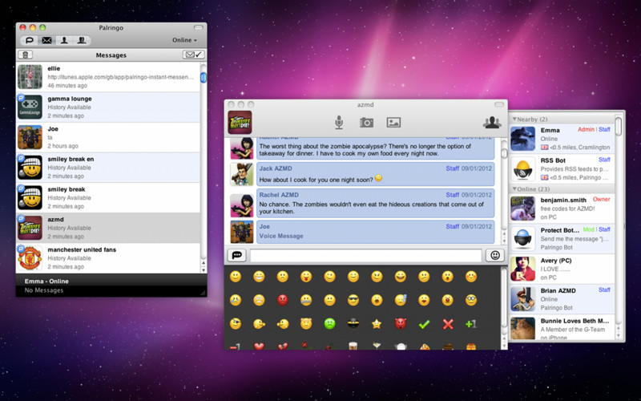Screen dimensions: 641x401
Task: Select Avery (PC) in the members list
Action: point(562,269)
